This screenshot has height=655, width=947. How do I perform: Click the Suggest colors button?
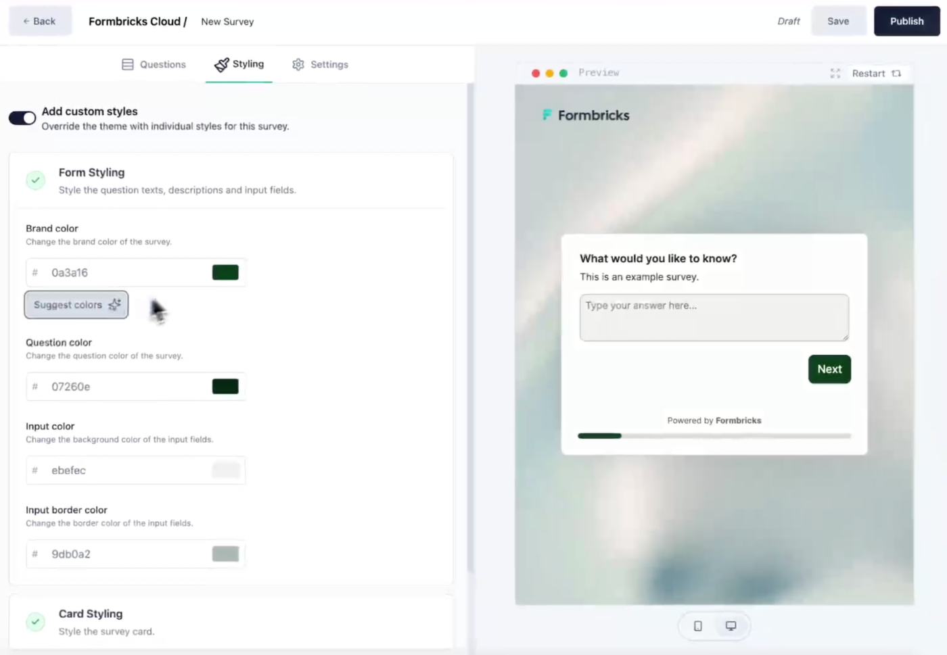(76, 305)
